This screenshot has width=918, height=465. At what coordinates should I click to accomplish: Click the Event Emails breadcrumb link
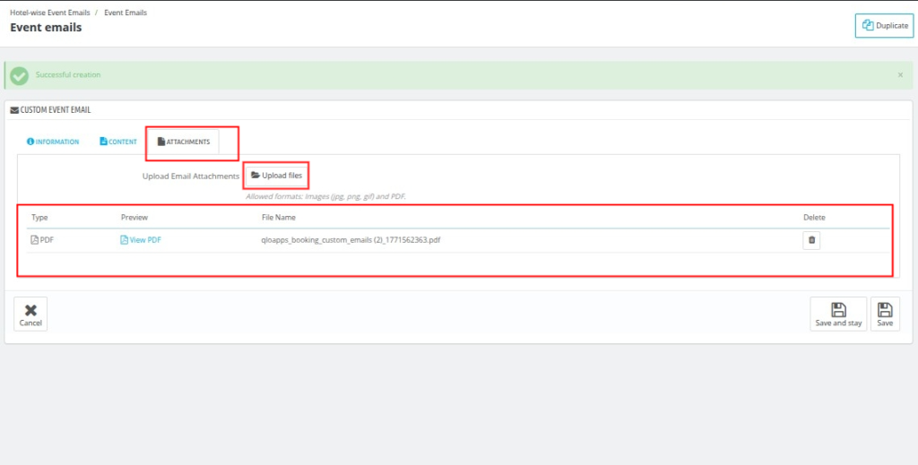(126, 13)
